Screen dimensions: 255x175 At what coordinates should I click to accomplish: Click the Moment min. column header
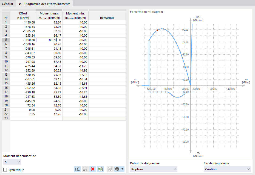[x=75, y=16]
